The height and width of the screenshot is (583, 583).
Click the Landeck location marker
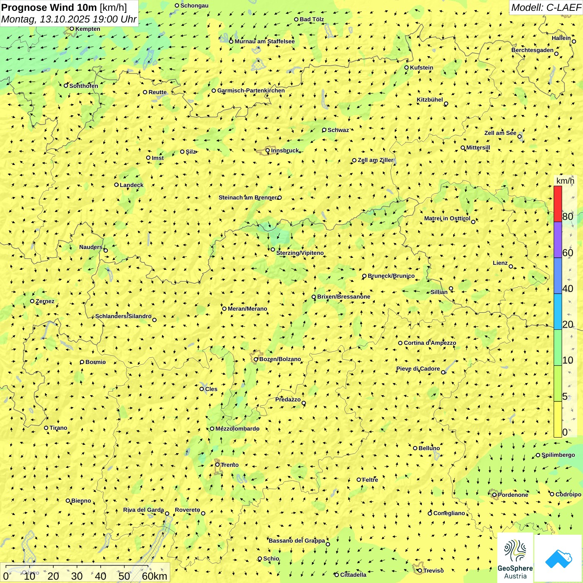tap(117, 185)
